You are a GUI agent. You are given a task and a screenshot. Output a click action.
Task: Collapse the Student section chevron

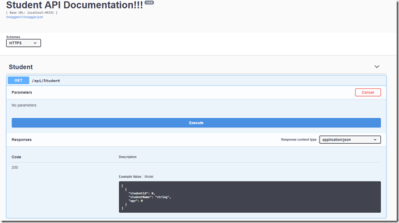[377, 67]
